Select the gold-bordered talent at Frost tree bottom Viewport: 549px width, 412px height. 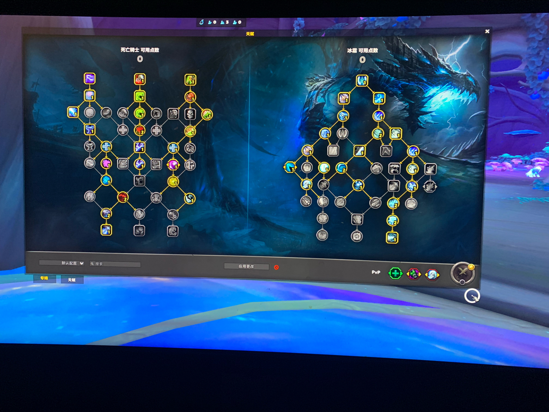click(392, 236)
